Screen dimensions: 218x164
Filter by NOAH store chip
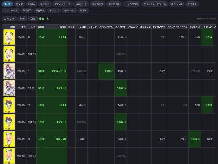(x=83, y=10)
